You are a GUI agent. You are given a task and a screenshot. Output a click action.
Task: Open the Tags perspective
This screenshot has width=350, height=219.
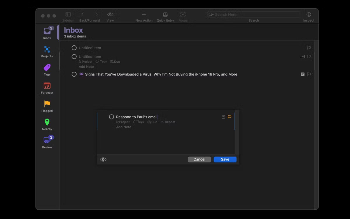click(47, 70)
